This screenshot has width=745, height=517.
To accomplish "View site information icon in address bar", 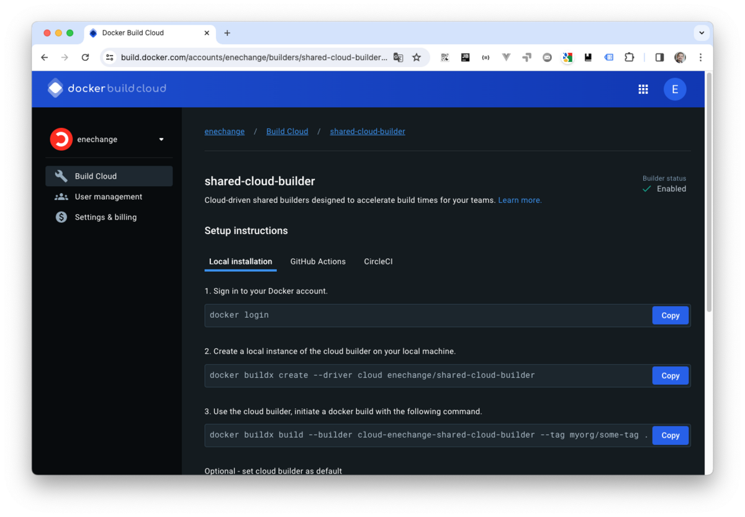I will [110, 57].
